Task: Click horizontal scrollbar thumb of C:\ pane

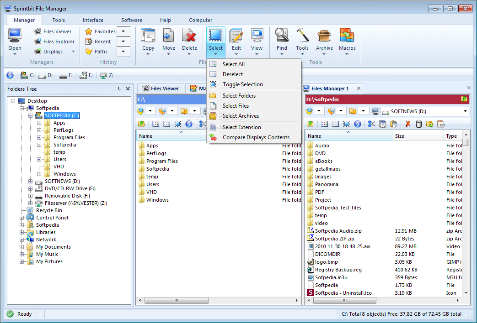Action: (x=177, y=300)
